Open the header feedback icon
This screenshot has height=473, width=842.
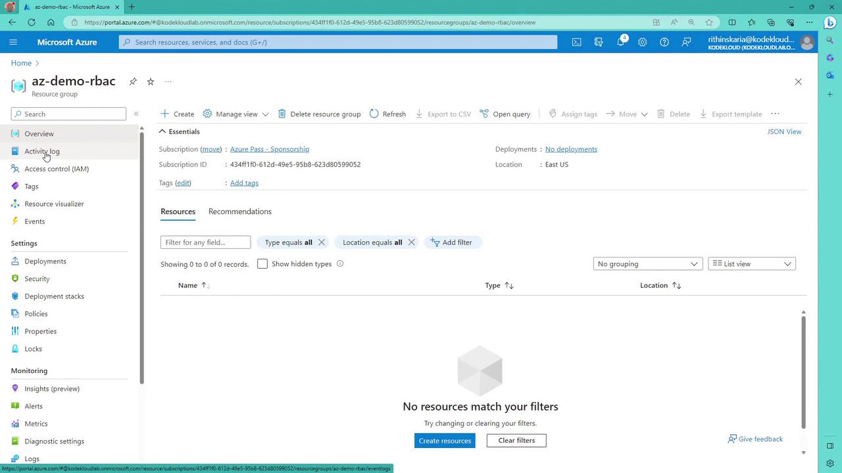(686, 42)
